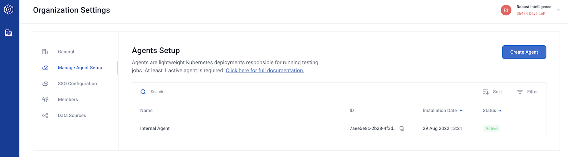
Task: Click the search magnifier icon
Action: click(x=143, y=92)
